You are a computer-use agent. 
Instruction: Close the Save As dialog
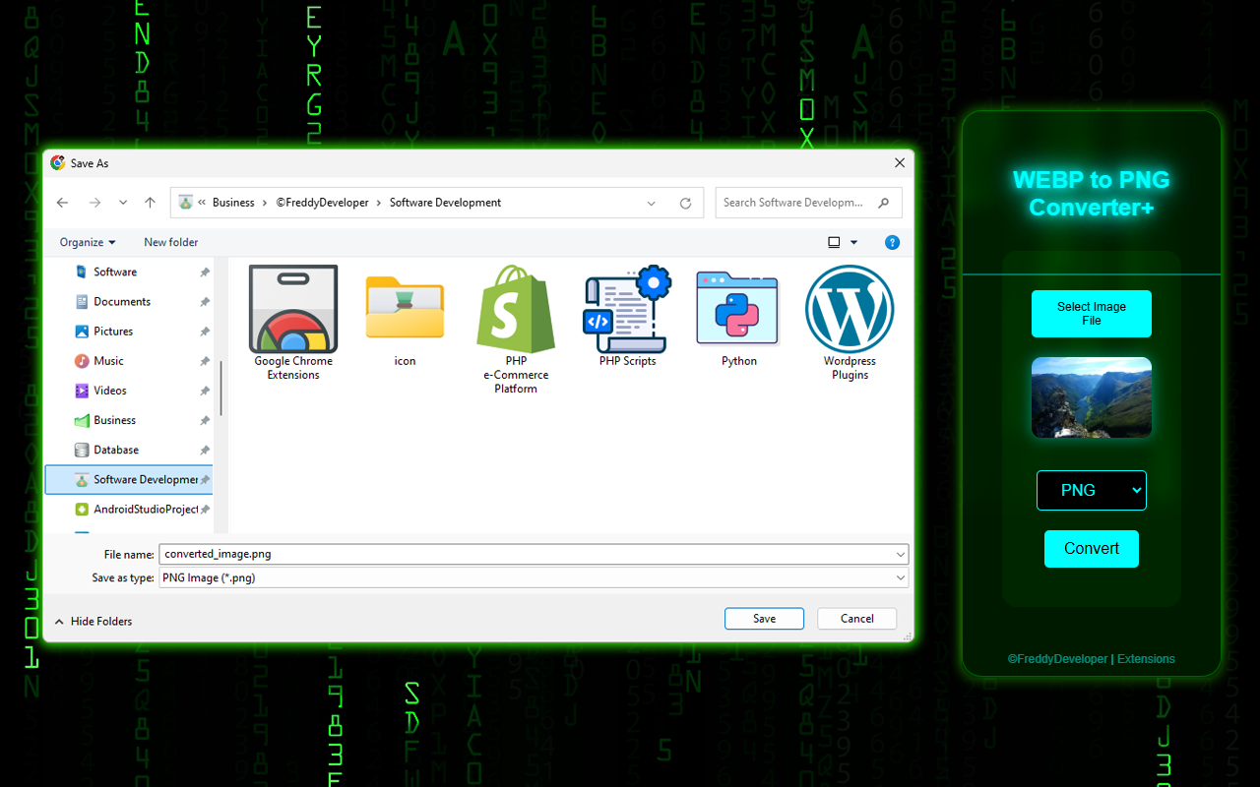click(900, 163)
